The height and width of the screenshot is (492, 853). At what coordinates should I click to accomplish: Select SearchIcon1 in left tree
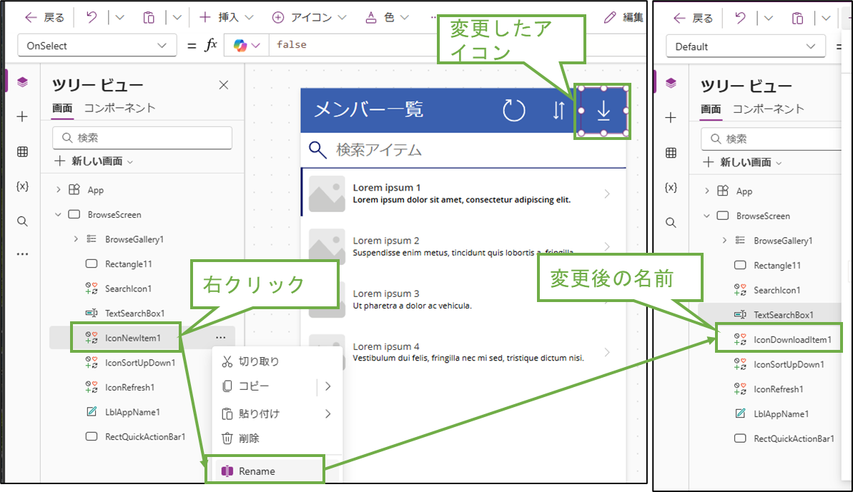pos(129,288)
